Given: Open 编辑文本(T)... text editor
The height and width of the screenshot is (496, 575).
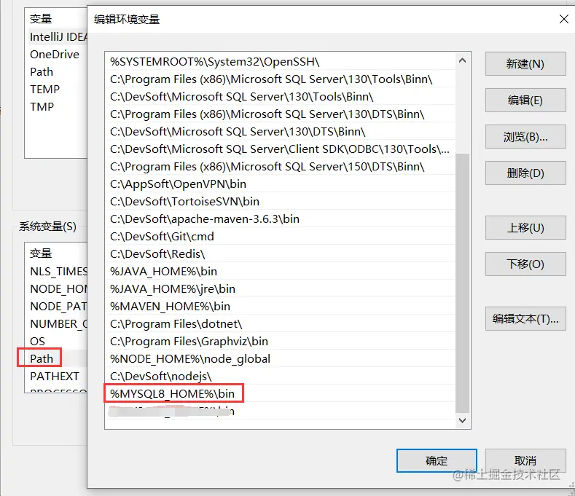Looking at the screenshot, I should point(525,318).
